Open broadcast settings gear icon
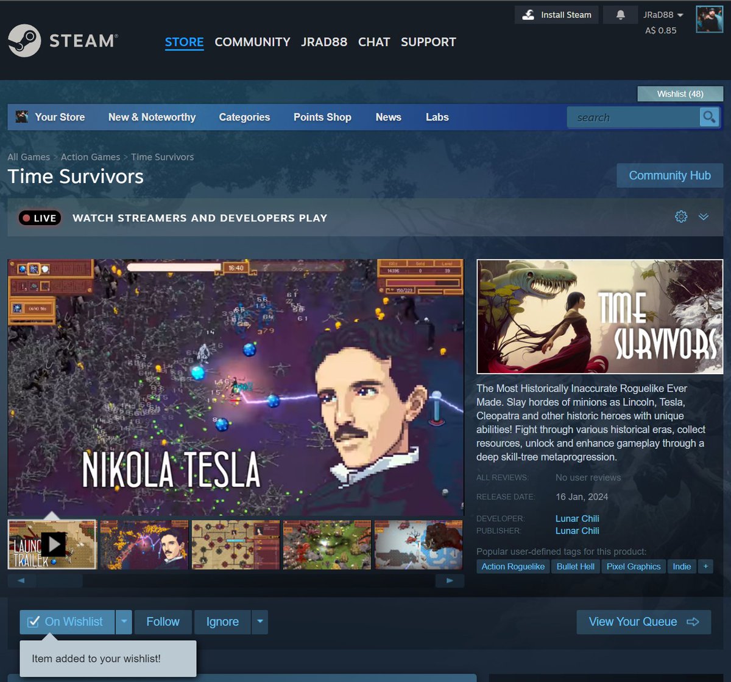This screenshot has width=731, height=682. pyautogui.click(x=681, y=217)
